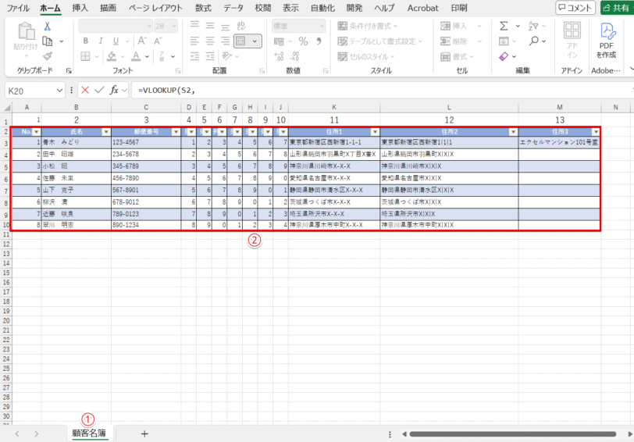Viewport: 634px width, 442px height.
Task: Cancel formula entry with the X icon
Action: coord(85,90)
